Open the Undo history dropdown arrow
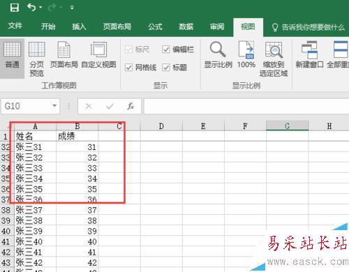The image size is (349, 272). click(40, 8)
